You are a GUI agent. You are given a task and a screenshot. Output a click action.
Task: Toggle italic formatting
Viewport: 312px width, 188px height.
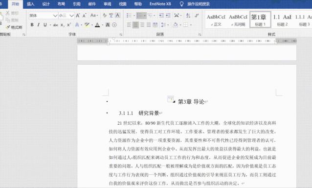tap(39, 25)
